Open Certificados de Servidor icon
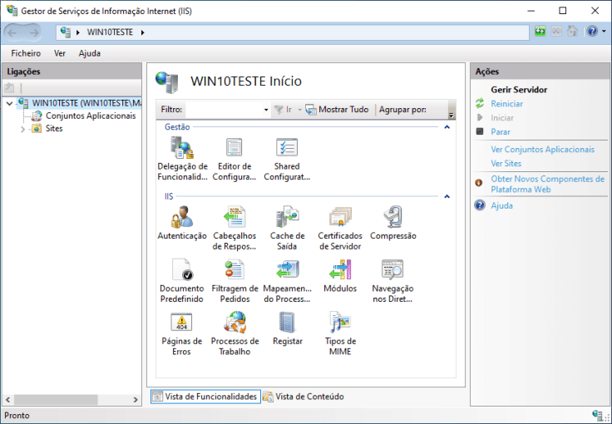This screenshot has height=424, width=612. [x=339, y=219]
